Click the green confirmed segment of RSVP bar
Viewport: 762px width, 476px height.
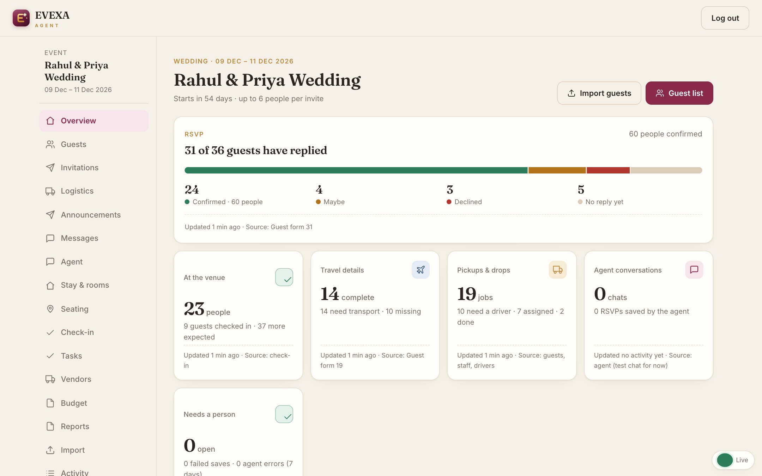pyautogui.click(x=356, y=170)
